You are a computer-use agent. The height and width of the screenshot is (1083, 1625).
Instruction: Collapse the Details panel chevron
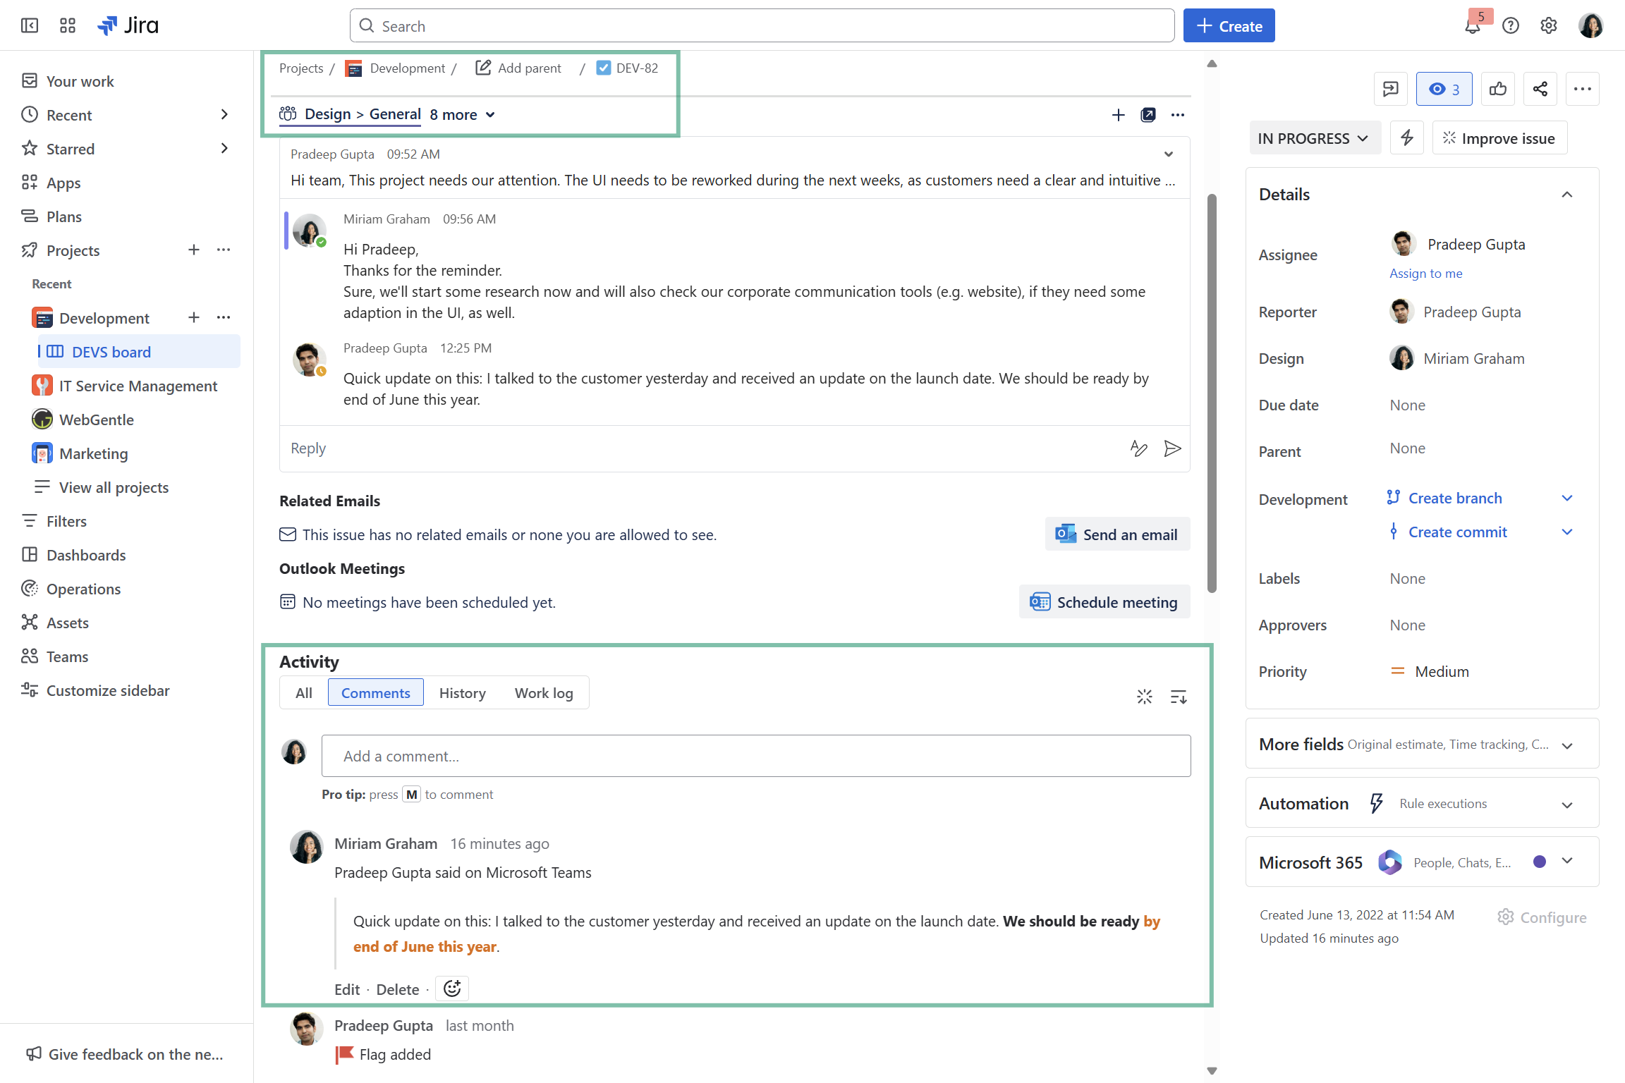(x=1567, y=195)
